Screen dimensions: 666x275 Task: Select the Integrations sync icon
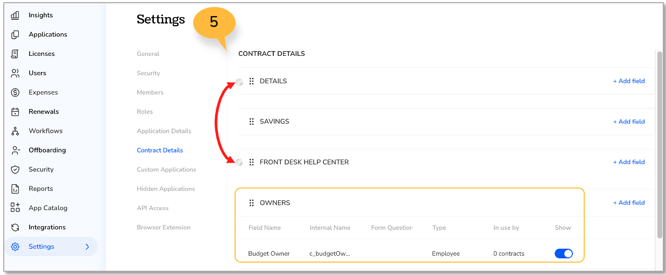pos(15,227)
